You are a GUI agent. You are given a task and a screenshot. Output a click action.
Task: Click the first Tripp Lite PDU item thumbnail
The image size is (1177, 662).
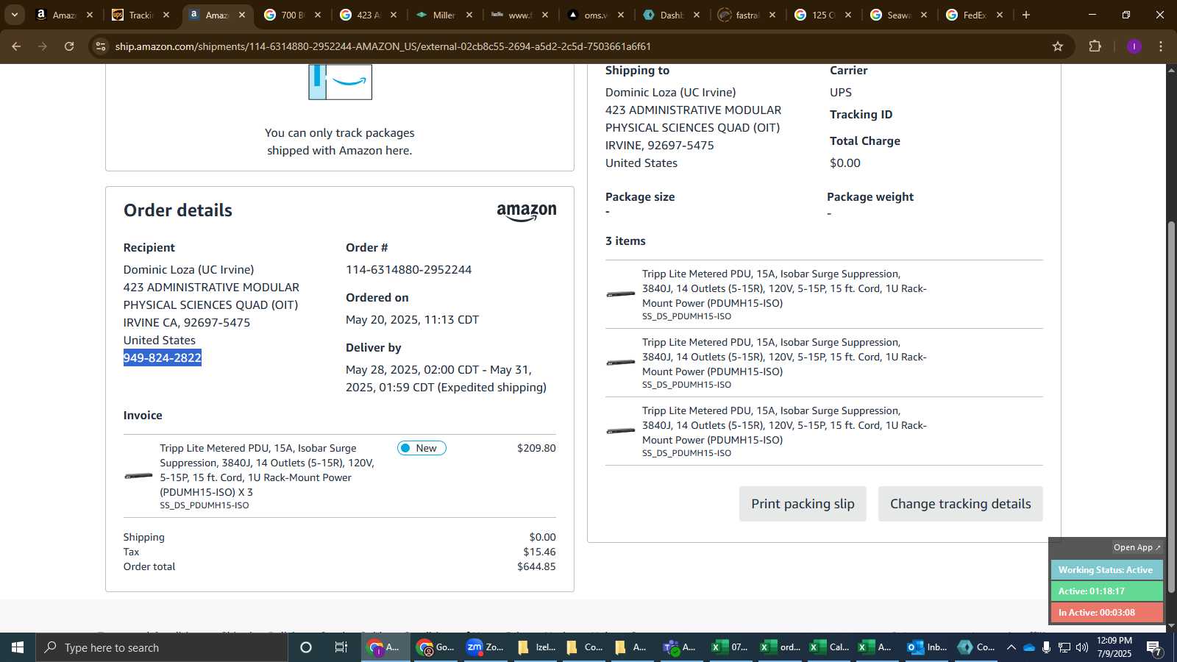tap(621, 294)
